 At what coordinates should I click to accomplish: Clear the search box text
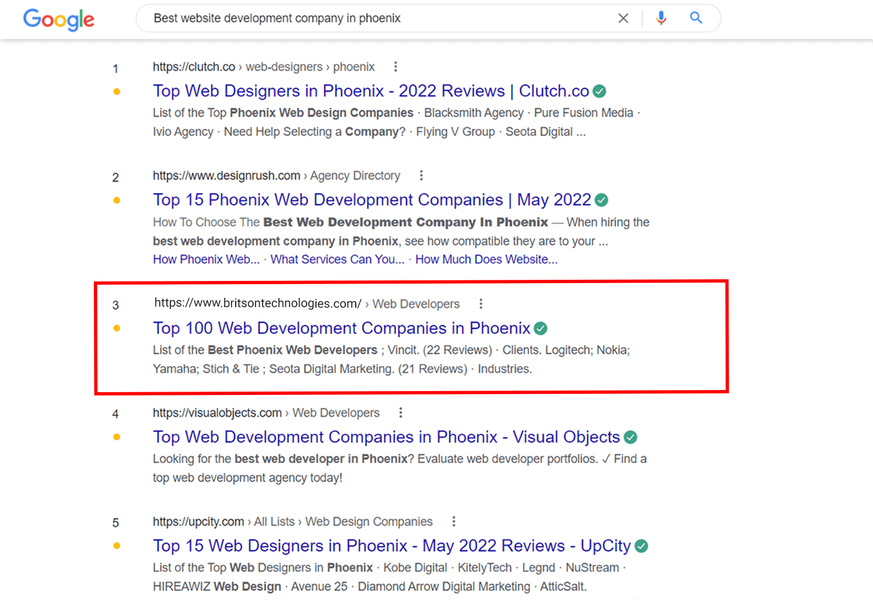coord(623,19)
